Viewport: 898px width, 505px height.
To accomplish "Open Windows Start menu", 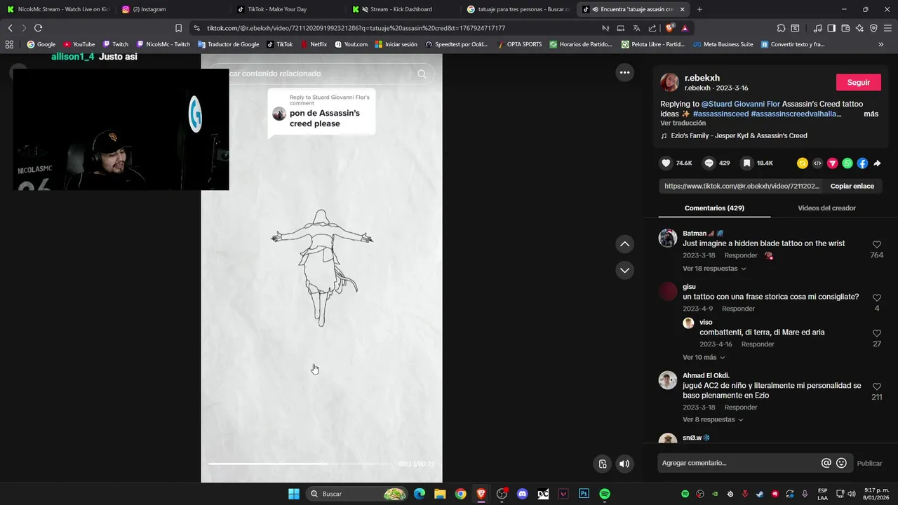I will pyautogui.click(x=294, y=494).
